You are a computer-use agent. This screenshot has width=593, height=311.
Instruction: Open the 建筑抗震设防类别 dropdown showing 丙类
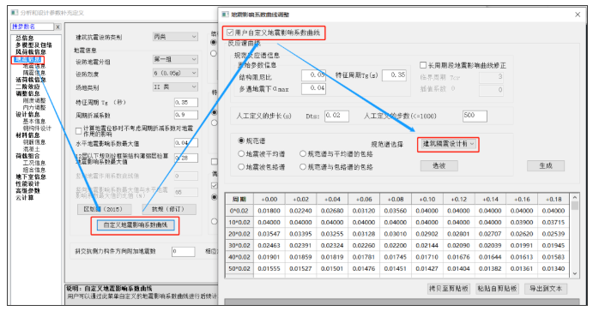pos(175,37)
